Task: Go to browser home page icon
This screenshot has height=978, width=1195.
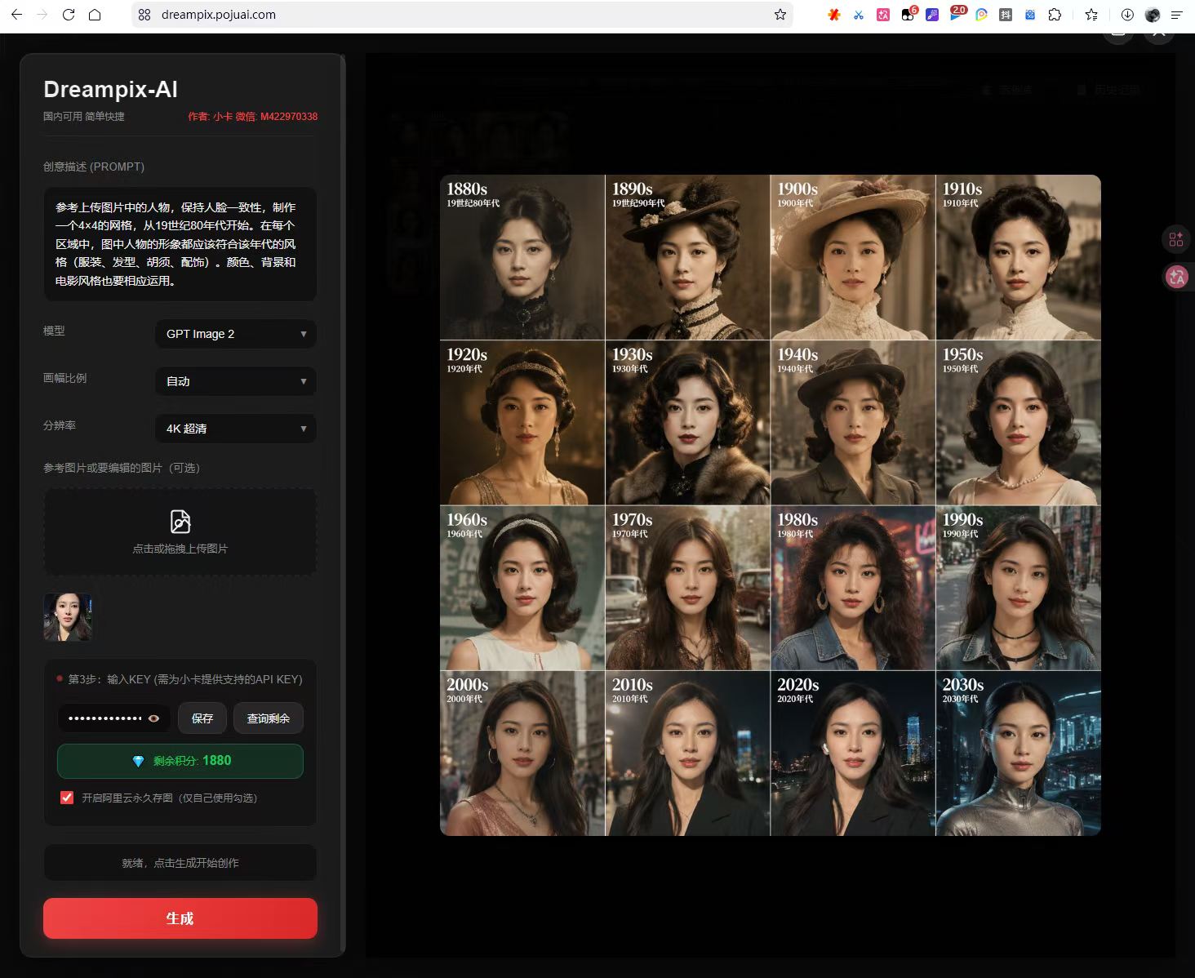Action: 95,15
